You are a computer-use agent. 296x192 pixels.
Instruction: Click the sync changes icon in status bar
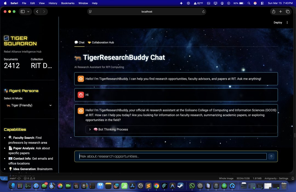tap(19, 178)
